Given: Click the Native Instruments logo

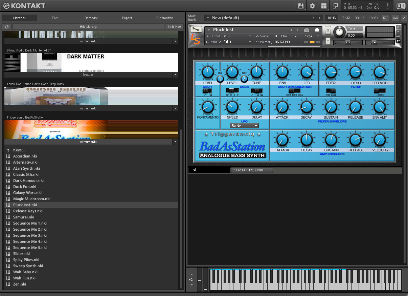Looking at the screenshot, I should (401, 6).
